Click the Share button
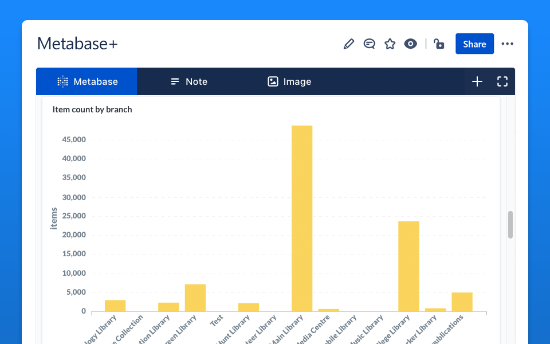This screenshot has height=344, width=550. pyautogui.click(x=474, y=44)
